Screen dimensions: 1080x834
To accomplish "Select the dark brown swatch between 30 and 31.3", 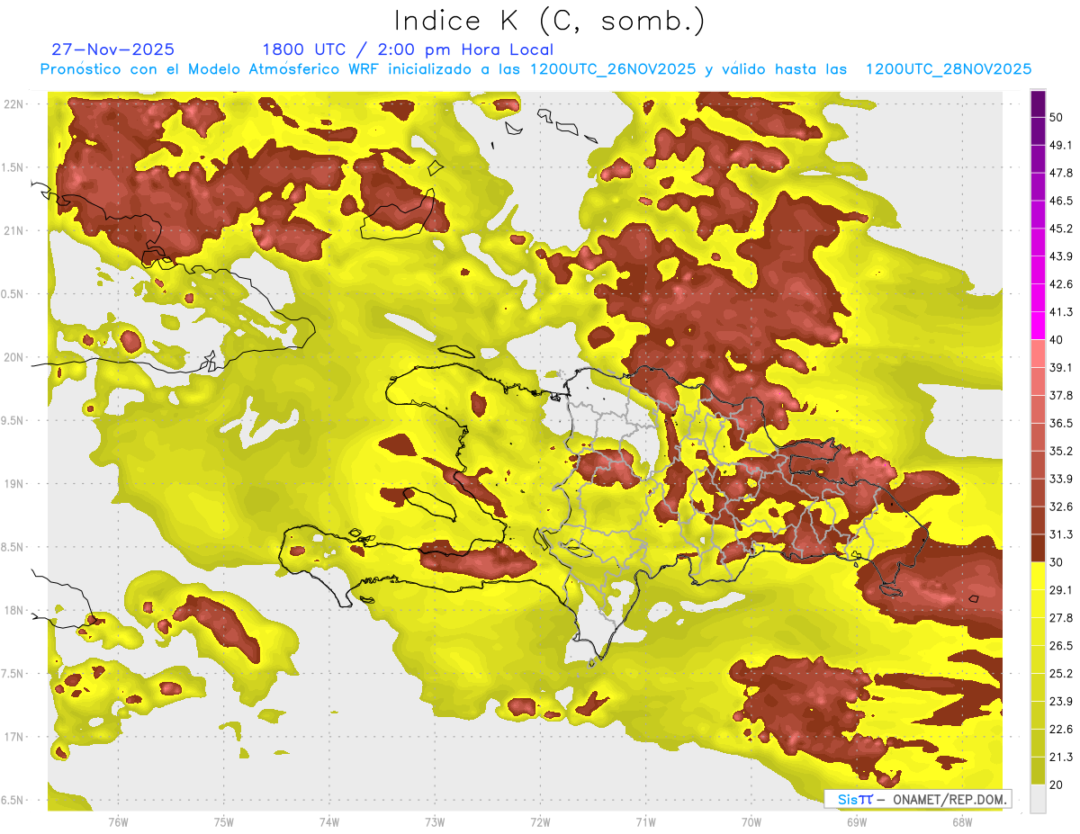I will pos(1038,548).
